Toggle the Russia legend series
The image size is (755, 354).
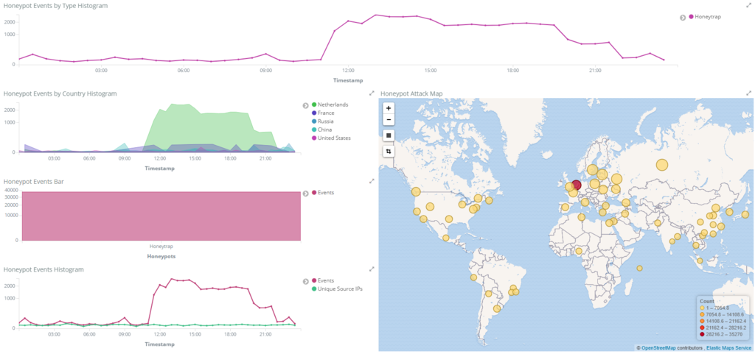pyautogui.click(x=323, y=121)
